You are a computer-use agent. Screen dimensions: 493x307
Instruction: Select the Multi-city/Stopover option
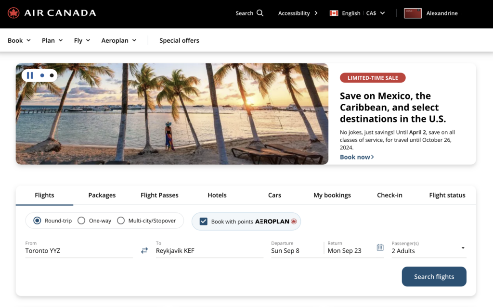coord(121,220)
